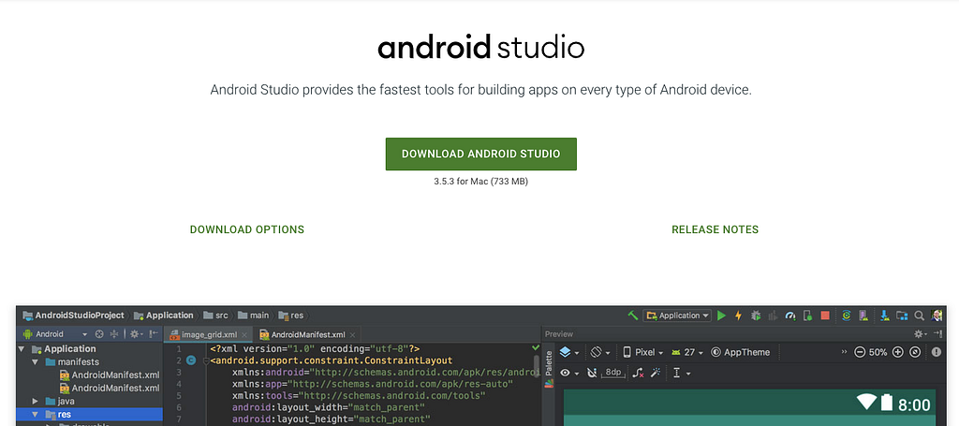This screenshot has height=426, width=959.
Task: Open the Project panel gear settings
Action: (x=136, y=334)
